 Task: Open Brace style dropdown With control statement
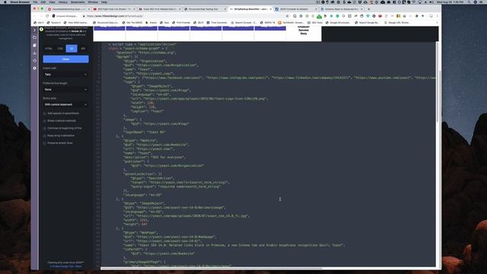pyautogui.click(x=66, y=105)
